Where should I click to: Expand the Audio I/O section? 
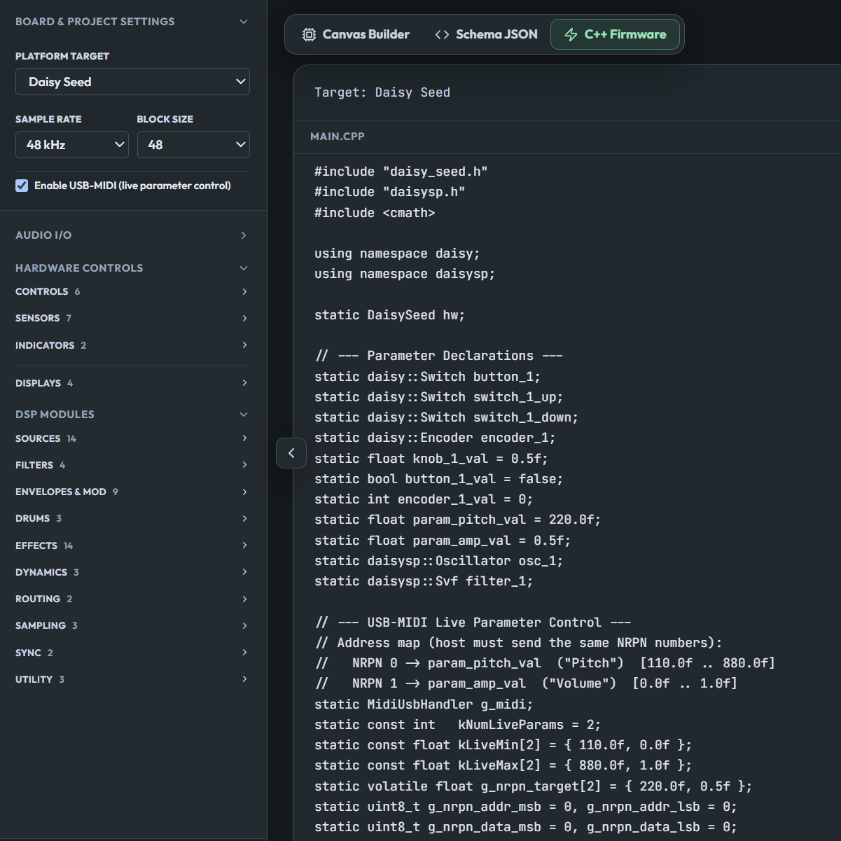(132, 235)
